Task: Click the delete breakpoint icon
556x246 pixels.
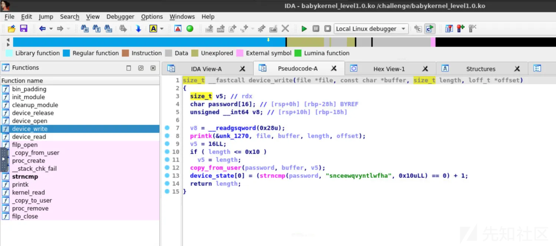Action: click(473, 28)
